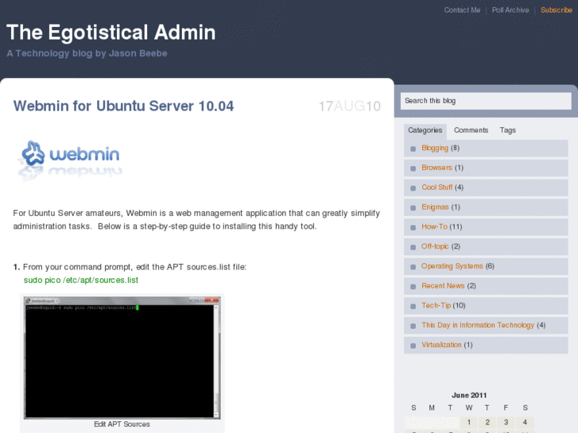
Task: Open the How-To category
Action: point(434,226)
